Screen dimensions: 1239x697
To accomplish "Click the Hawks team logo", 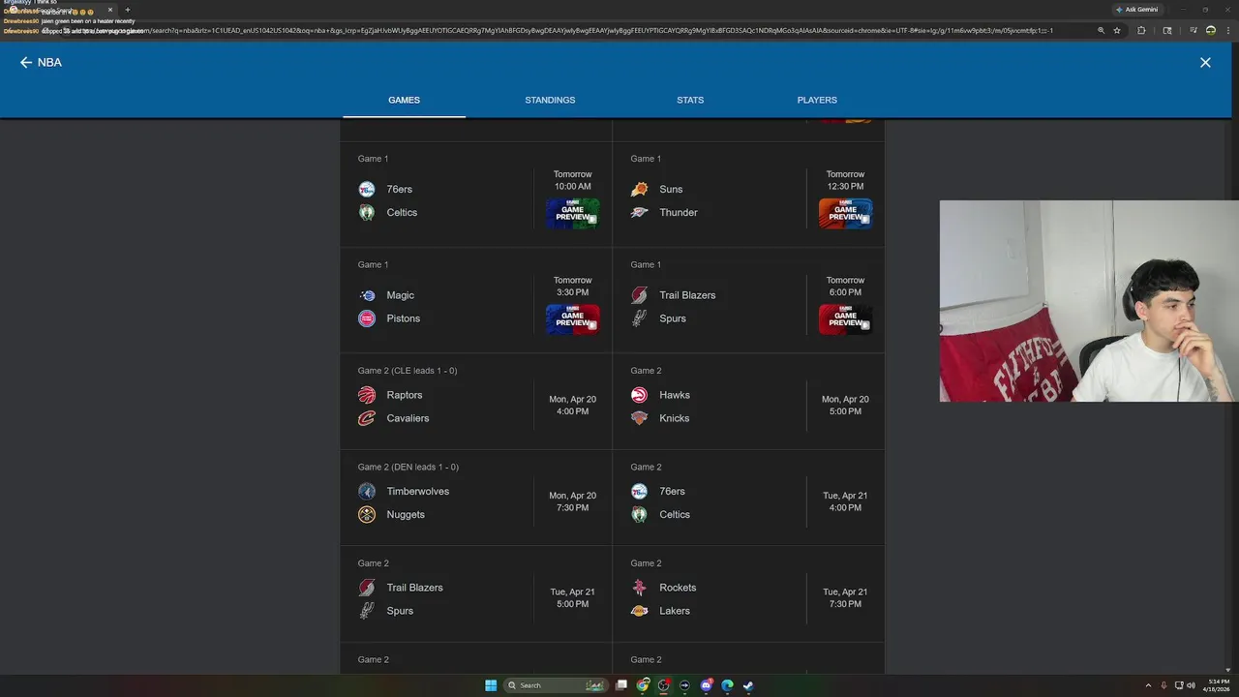I will pyautogui.click(x=639, y=395).
